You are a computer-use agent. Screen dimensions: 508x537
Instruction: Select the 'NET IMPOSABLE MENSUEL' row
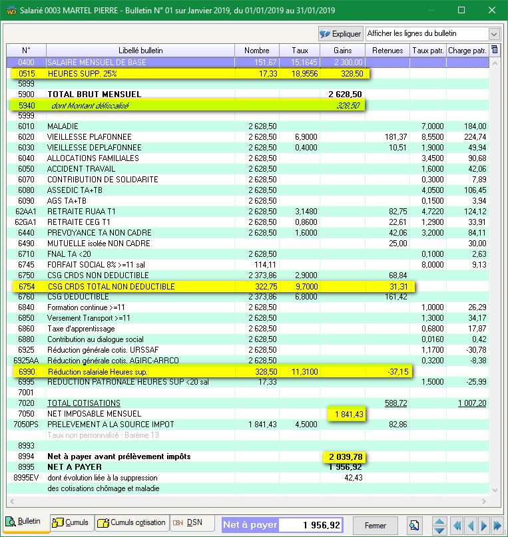click(248, 414)
